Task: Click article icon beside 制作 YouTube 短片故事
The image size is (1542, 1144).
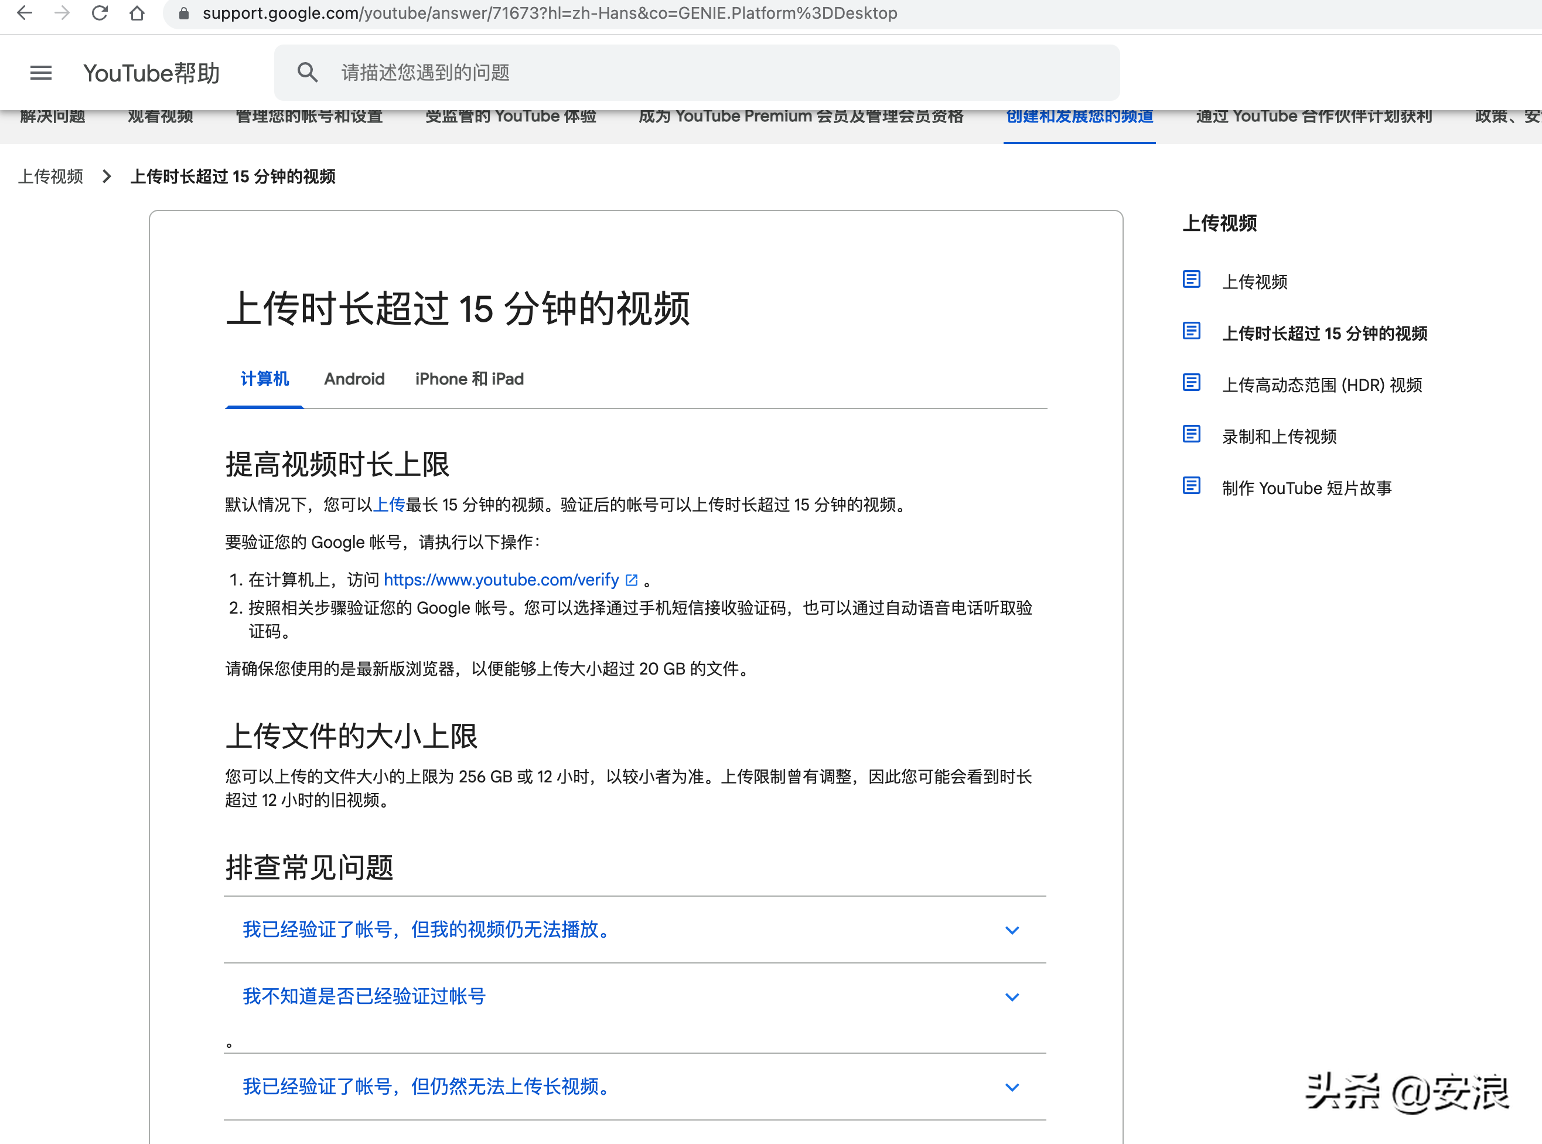Action: (1191, 485)
